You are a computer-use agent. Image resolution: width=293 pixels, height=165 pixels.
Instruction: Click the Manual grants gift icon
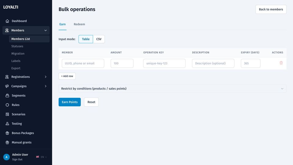[x=7, y=142]
